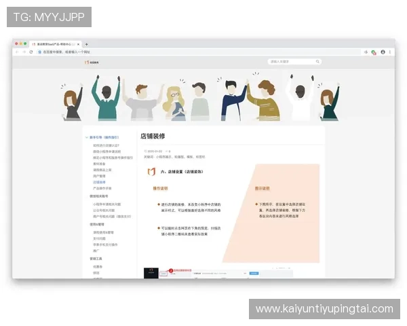Open 用户管理 sidebar link

pos(99,176)
